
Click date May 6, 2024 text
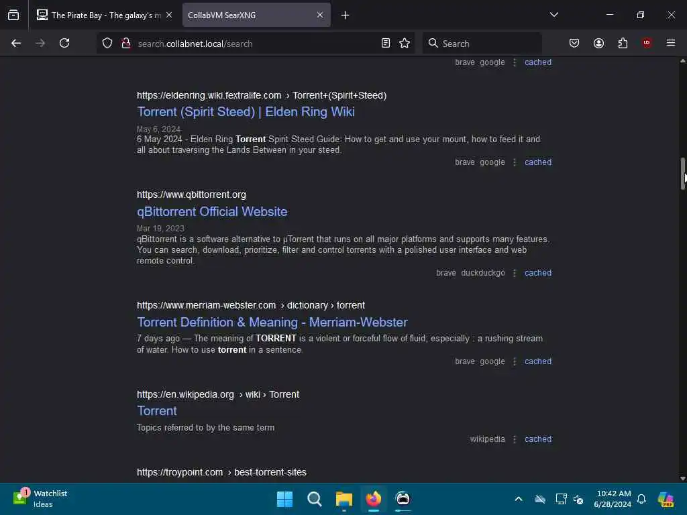coord(158,129)
